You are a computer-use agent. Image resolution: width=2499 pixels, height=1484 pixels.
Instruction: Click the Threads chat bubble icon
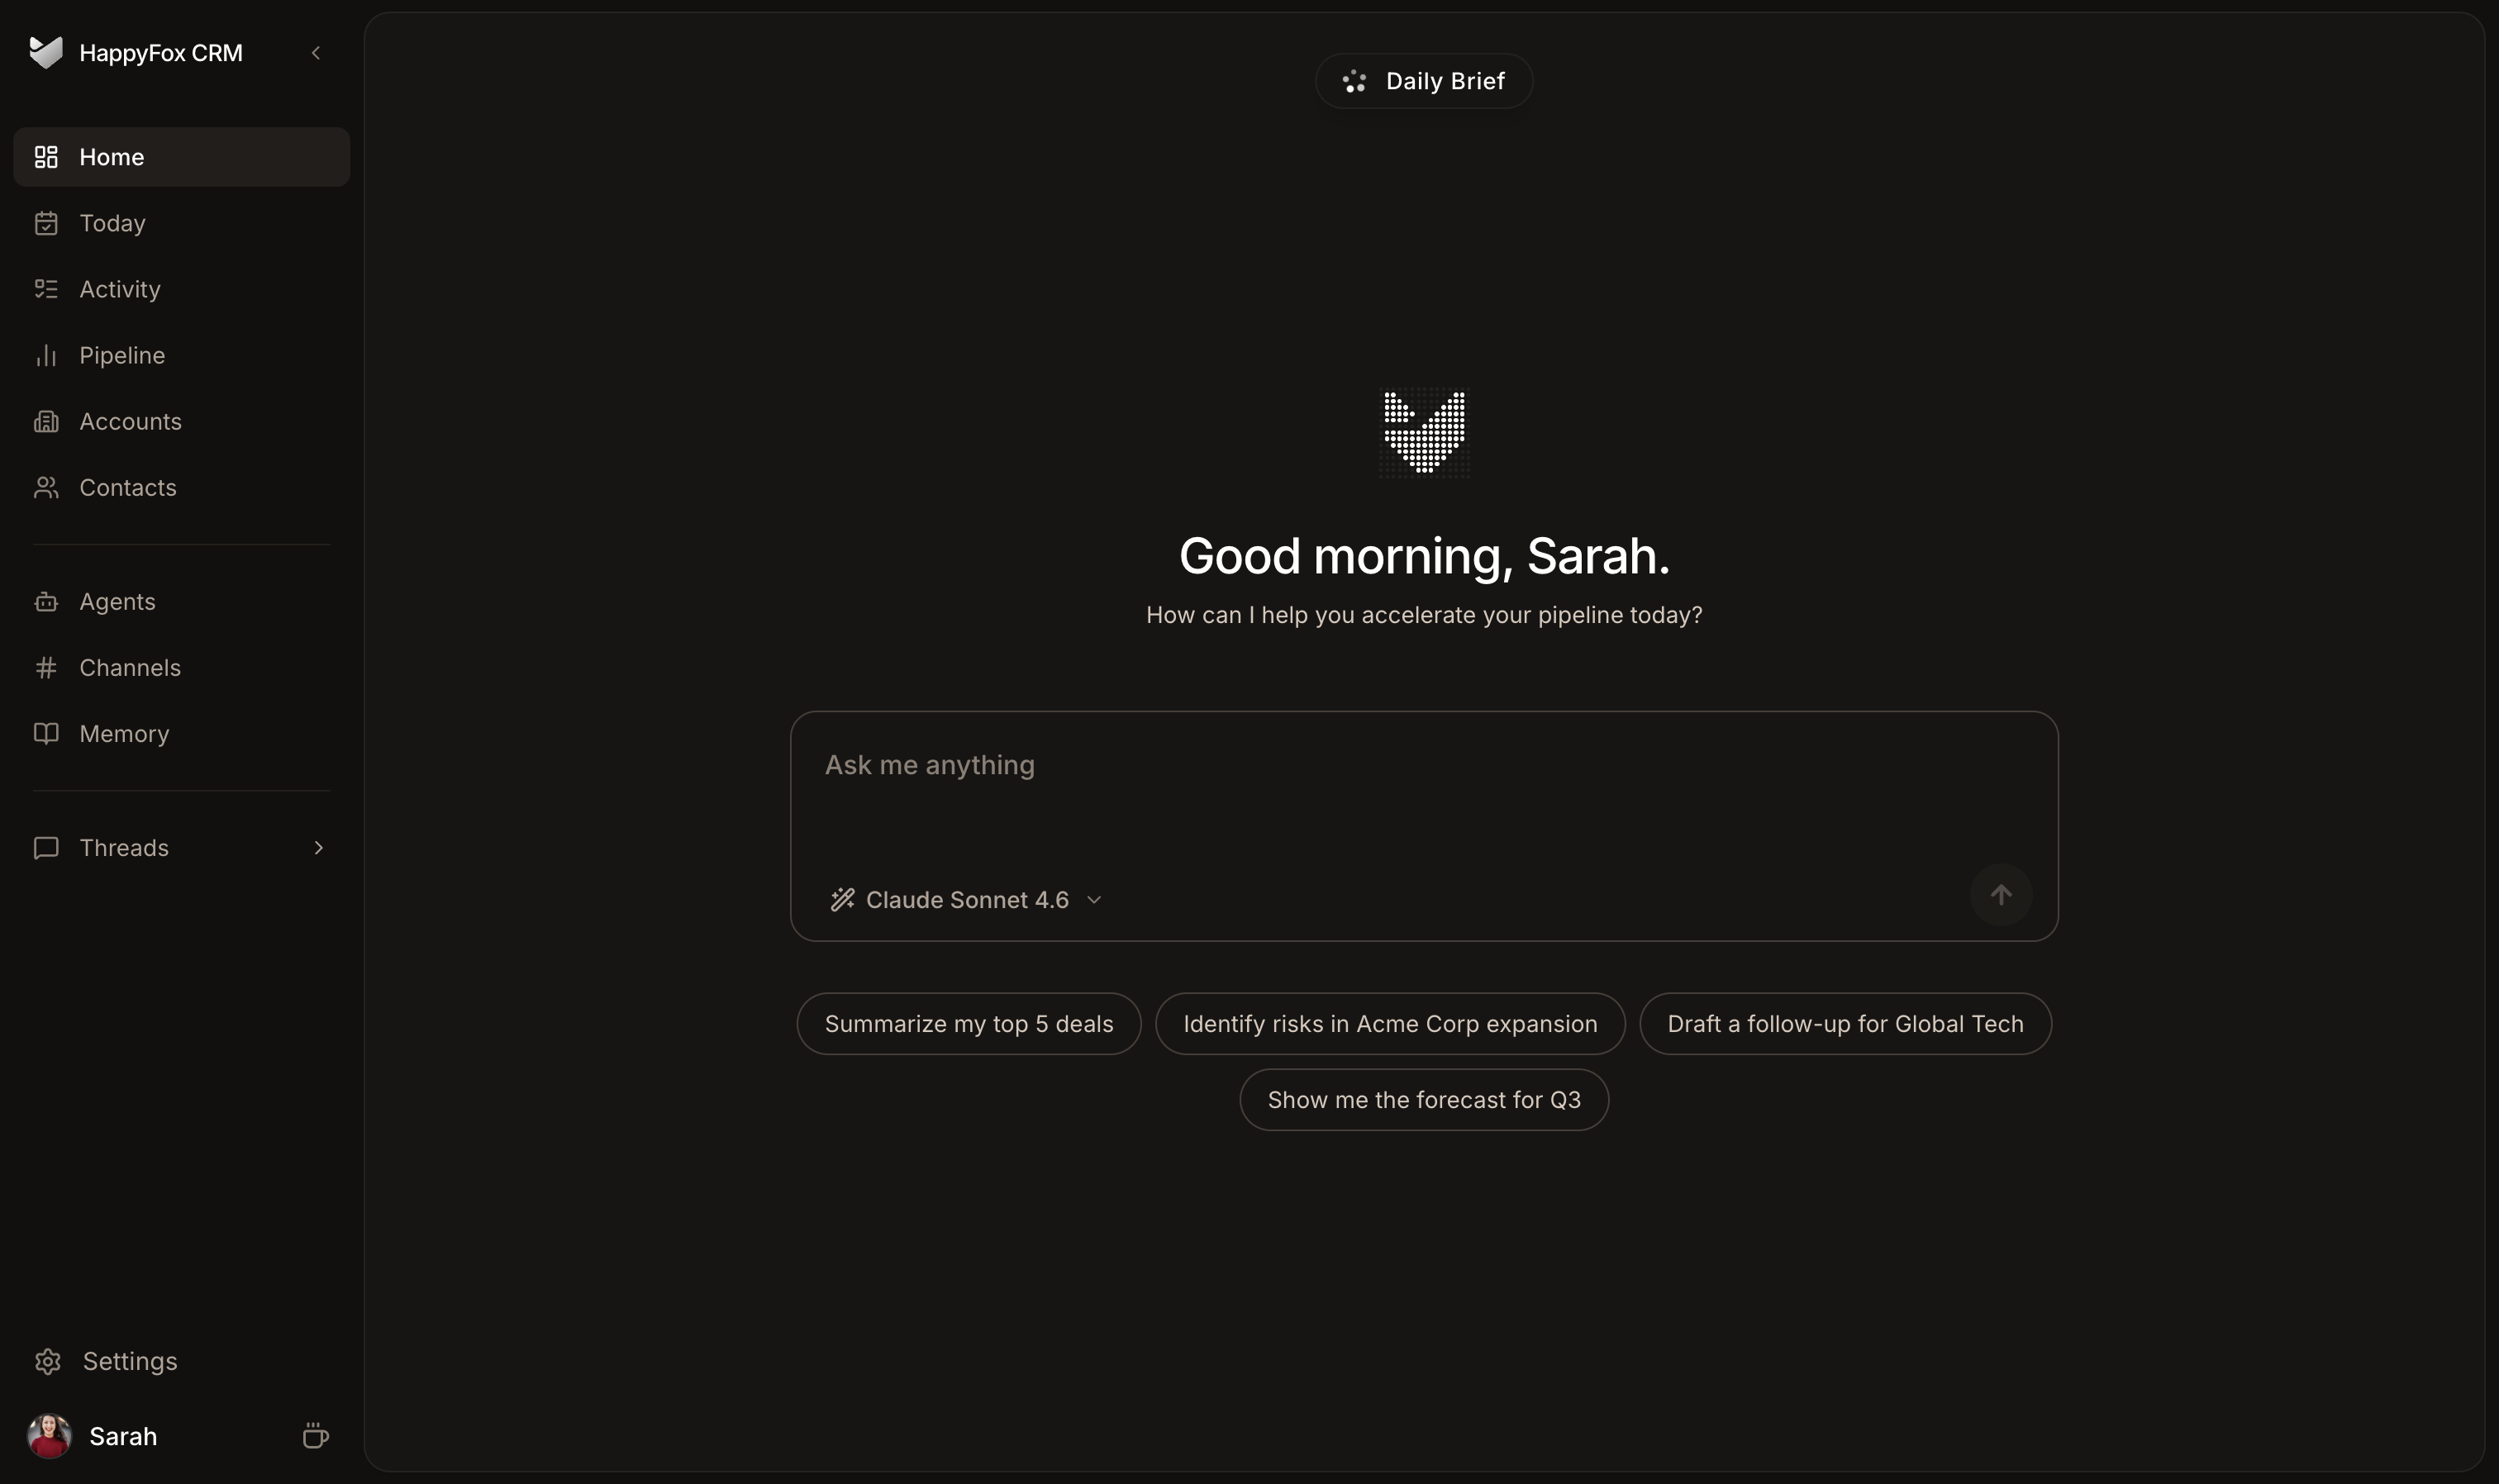click(x=46, y=847)
